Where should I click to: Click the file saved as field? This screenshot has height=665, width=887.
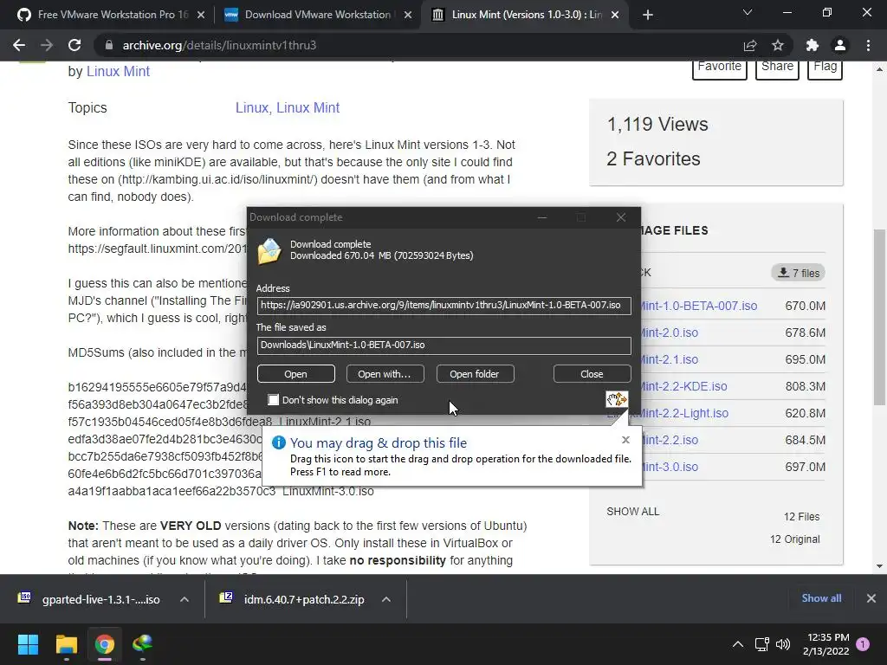click(444, 345)
